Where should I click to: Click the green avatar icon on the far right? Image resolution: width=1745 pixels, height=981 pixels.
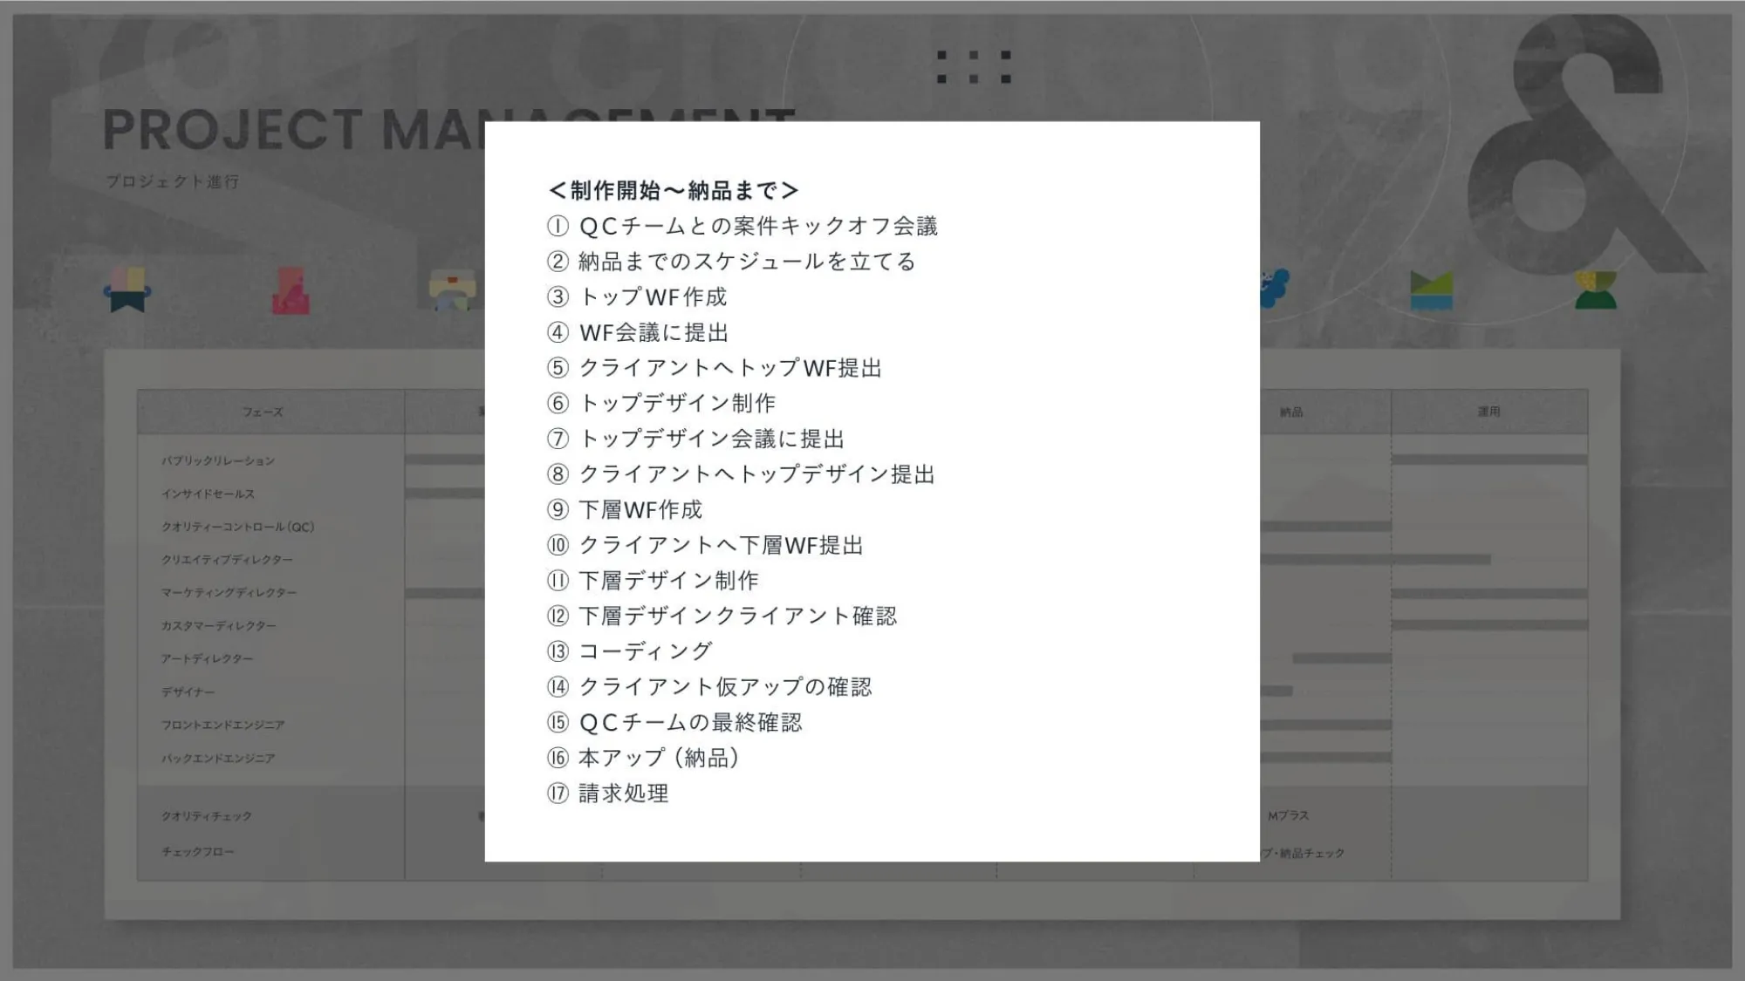point(1598,291)
